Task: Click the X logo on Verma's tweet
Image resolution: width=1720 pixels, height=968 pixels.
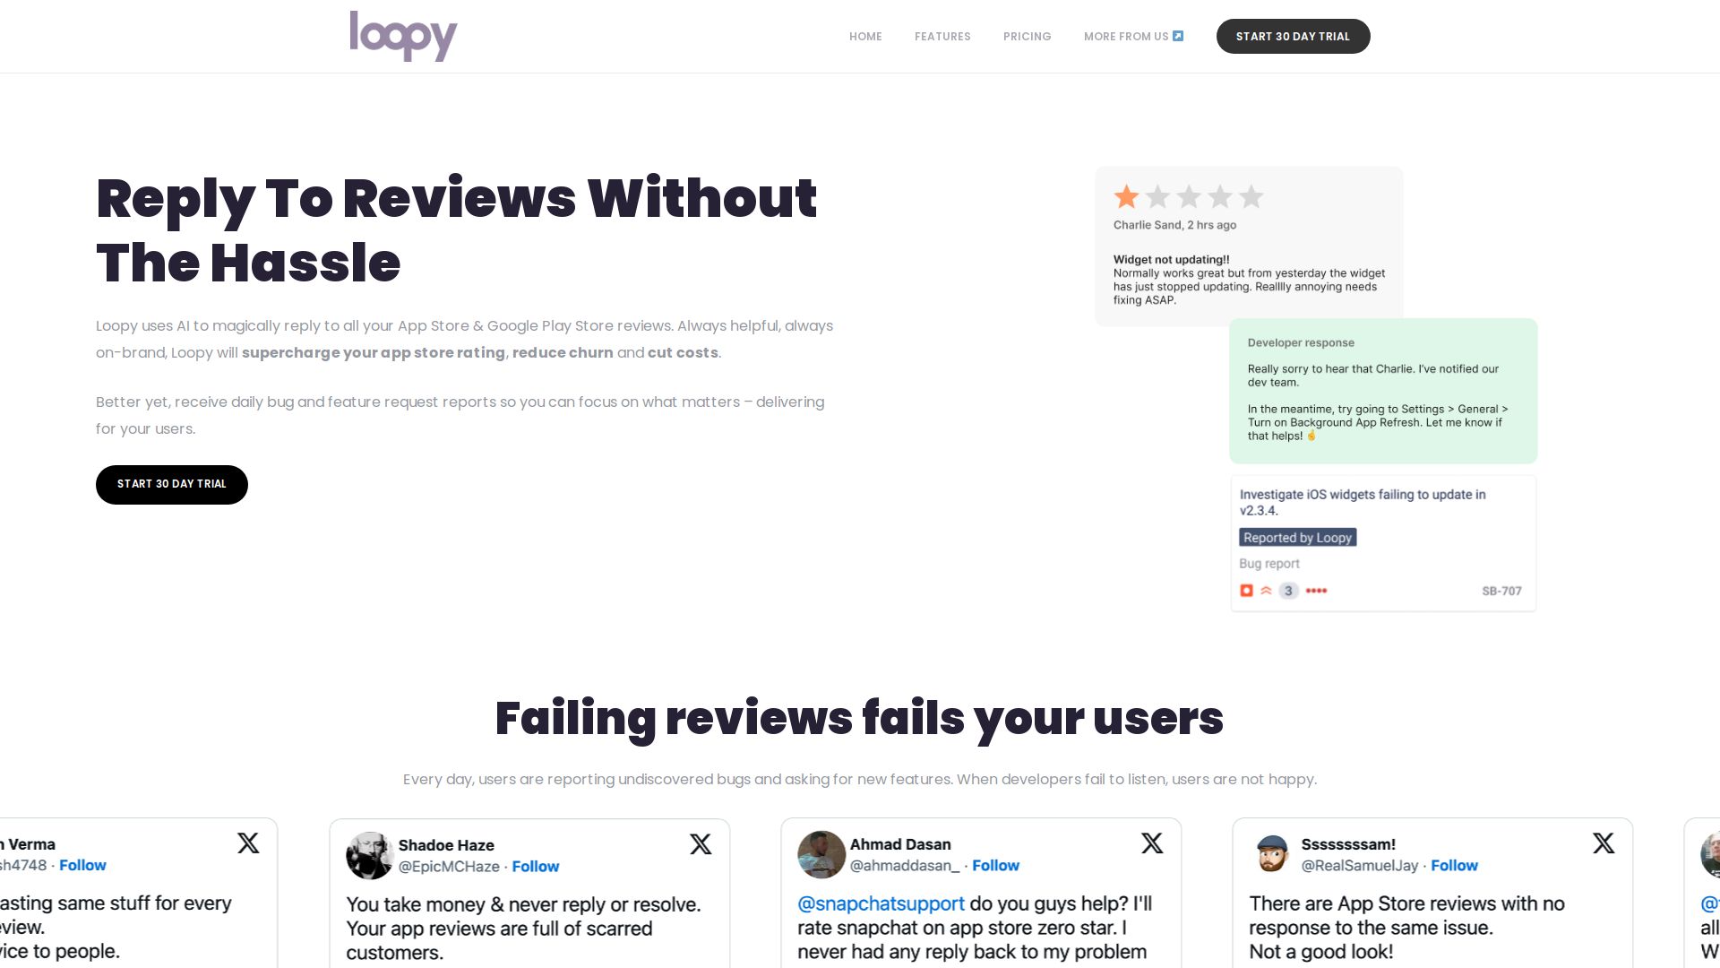Action: click(x=248, y=843)
